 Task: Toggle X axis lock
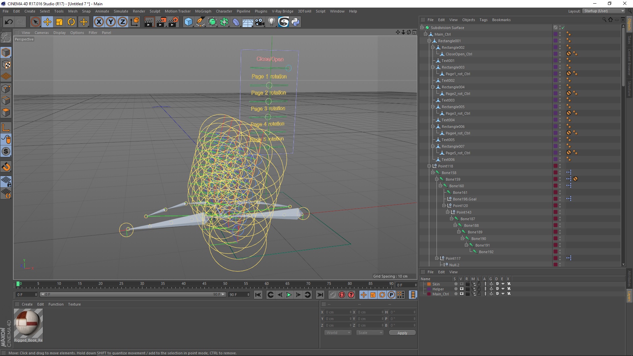click(99, 22)
